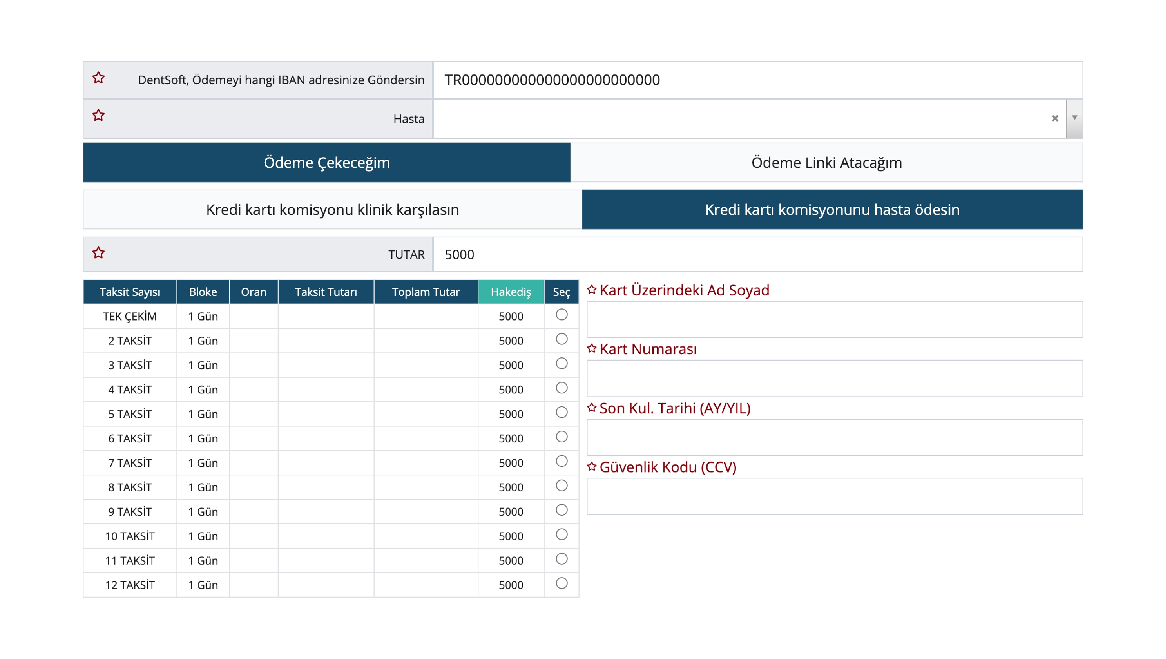This screenshot has width=1166, height=659.
Task: Click the star icon in the TUTAR row
Action: (98, 252)
